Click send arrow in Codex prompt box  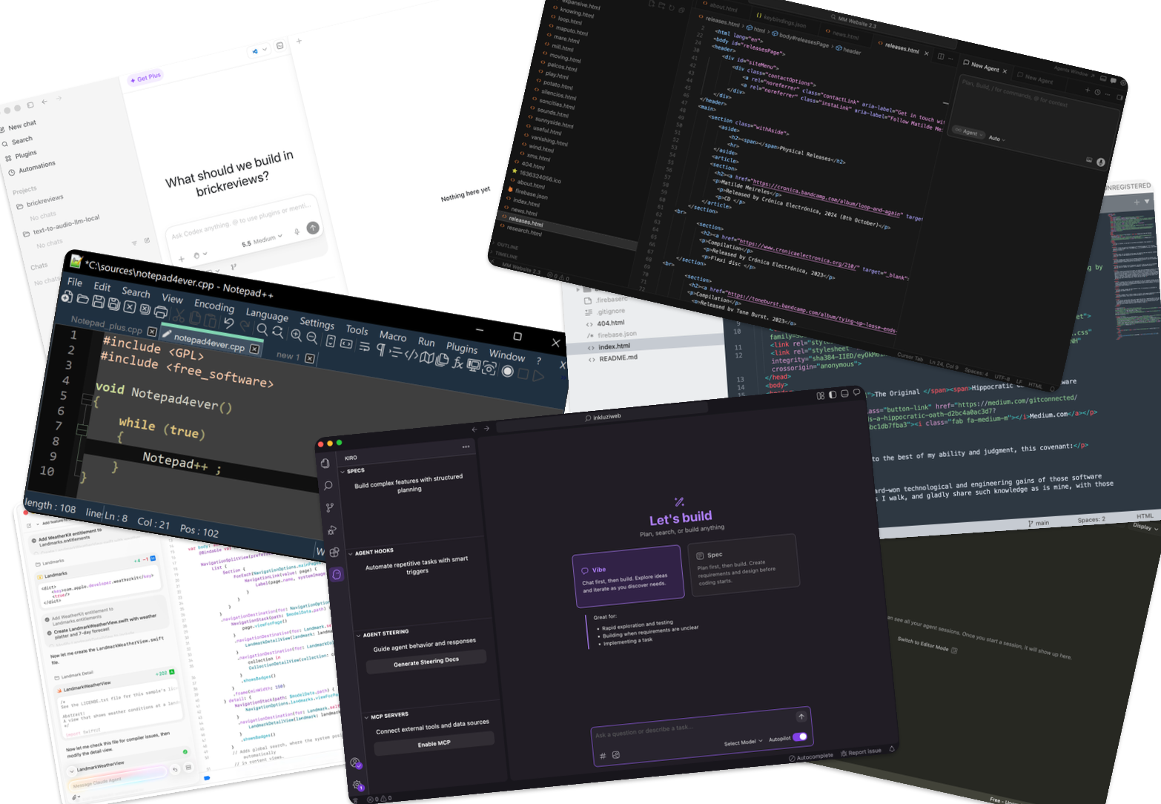(313, 228)
